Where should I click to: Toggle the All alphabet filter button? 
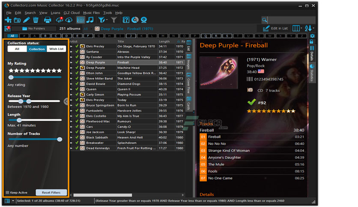point(12,36)
